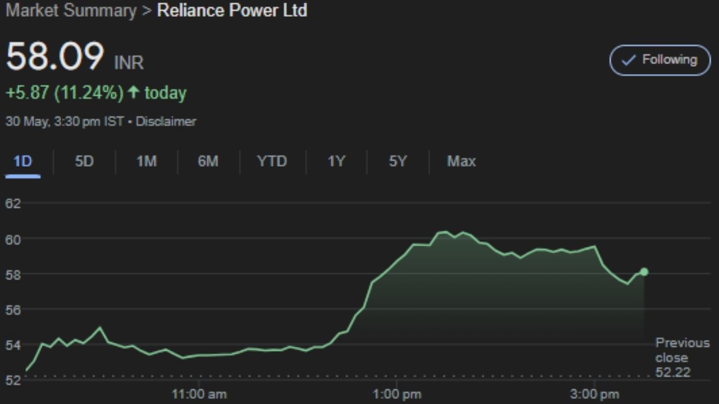Click the 62 y-axis label
This screenshot has width=719, height=404.
[13, 204]
